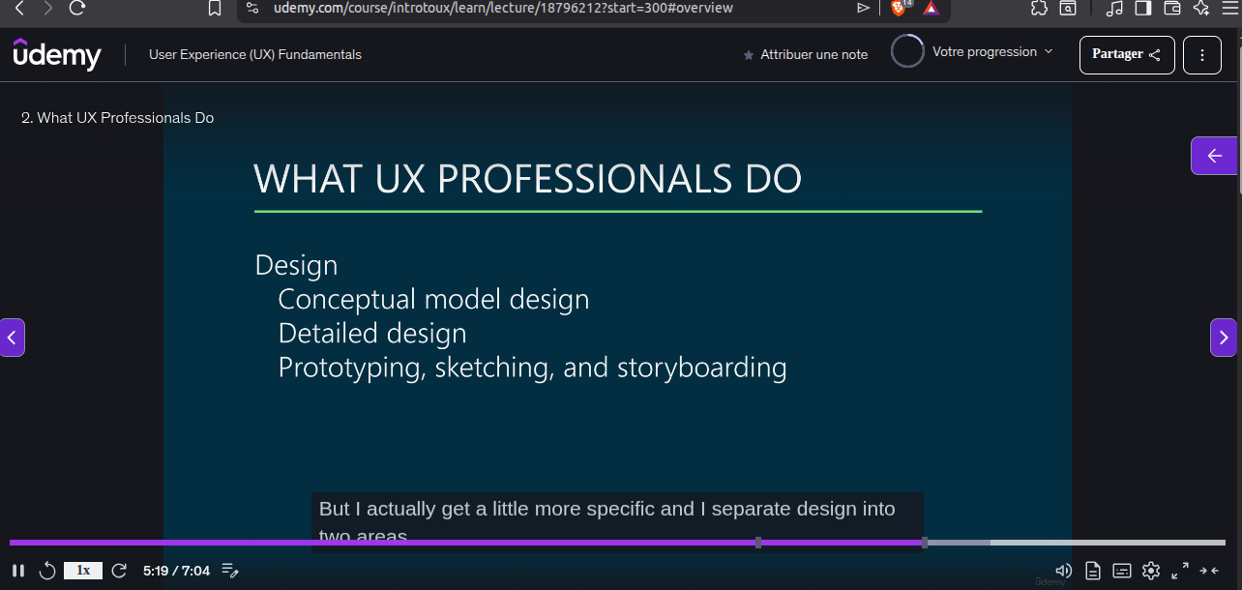
Task: Click Attribuer une note link
Action: coord(805,55)
